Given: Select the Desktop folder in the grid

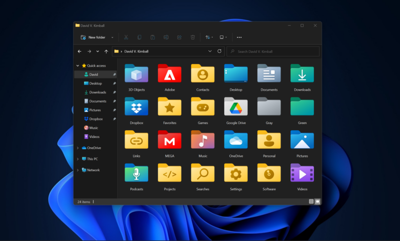Looking at the screenshot, I should point(236,73).
